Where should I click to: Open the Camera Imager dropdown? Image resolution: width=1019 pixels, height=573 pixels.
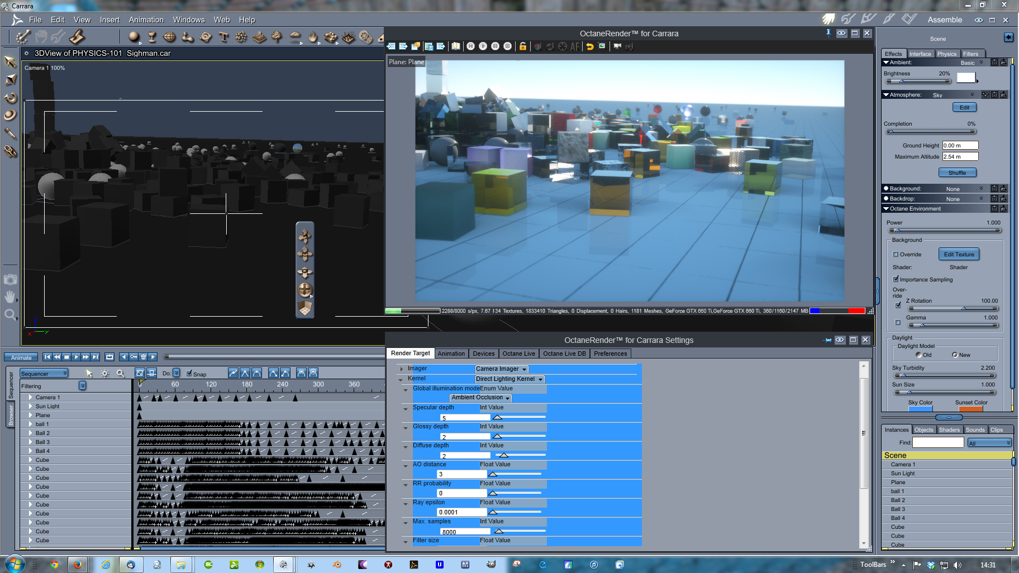(x=501, y=369)
